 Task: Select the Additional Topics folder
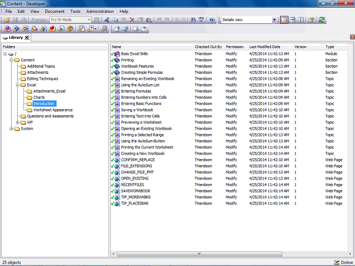click(x=41, y=66)
